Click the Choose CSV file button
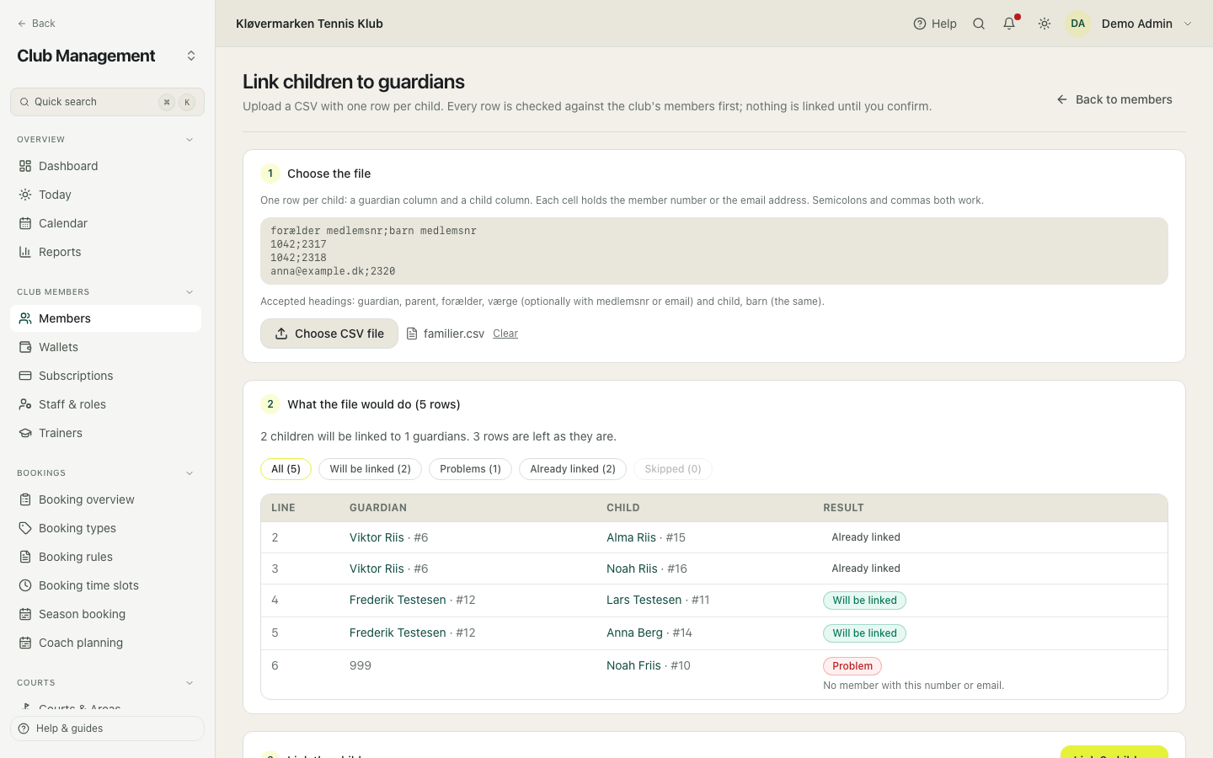 (x=329, y=334)
